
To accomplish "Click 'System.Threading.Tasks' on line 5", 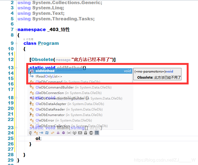I will pos(63,19).
